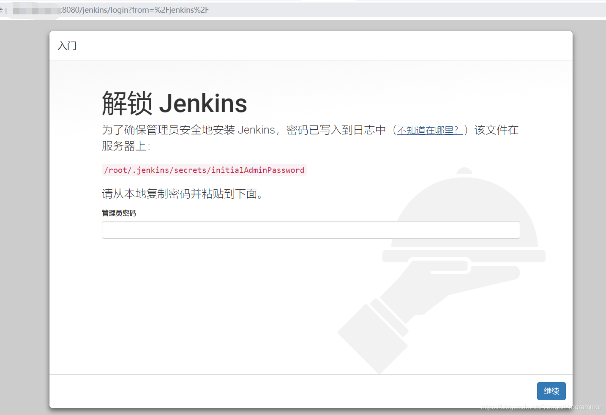Click the 解锁 Jenkins heading
The image size is (606, 415).
pyautogui.click(x=175, y=104)
